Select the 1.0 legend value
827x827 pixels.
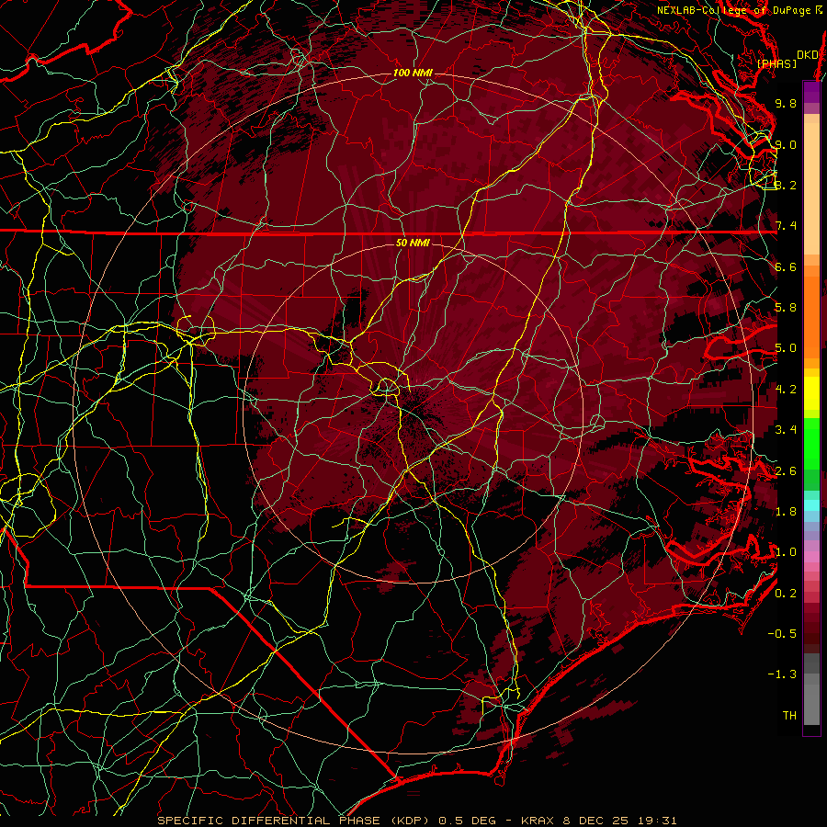[786, 552]
